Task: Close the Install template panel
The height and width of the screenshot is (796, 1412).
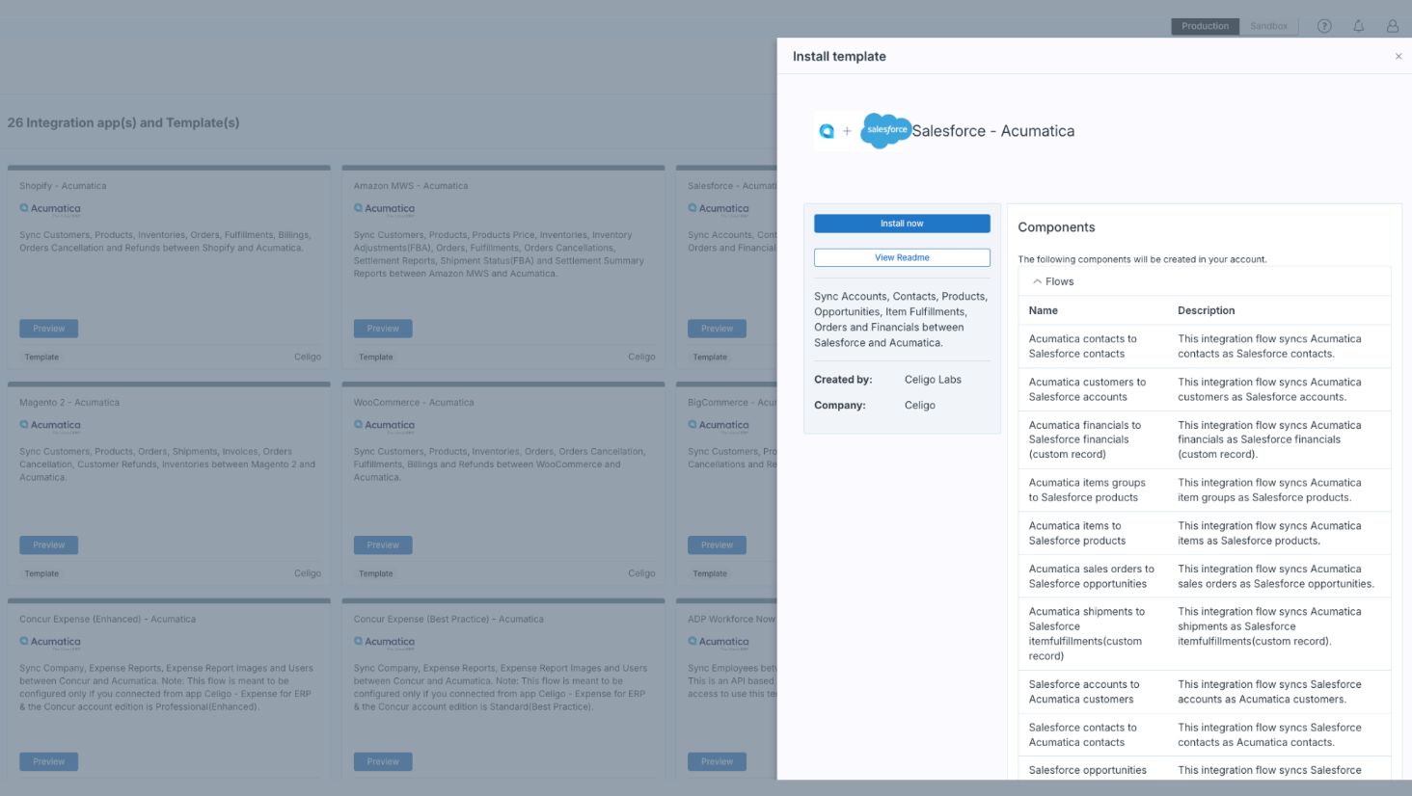Action: pyautogui.click(x=1398, y=56)
